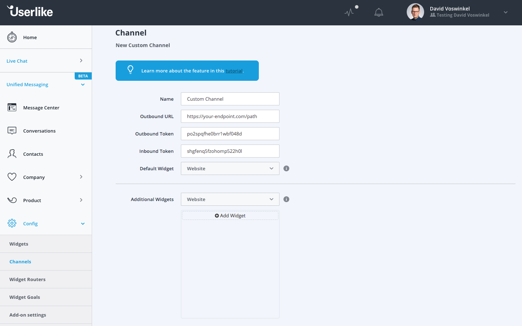The image size is (522, 326).
Task: Click the David Voswinkel account name
Action: 449,9
